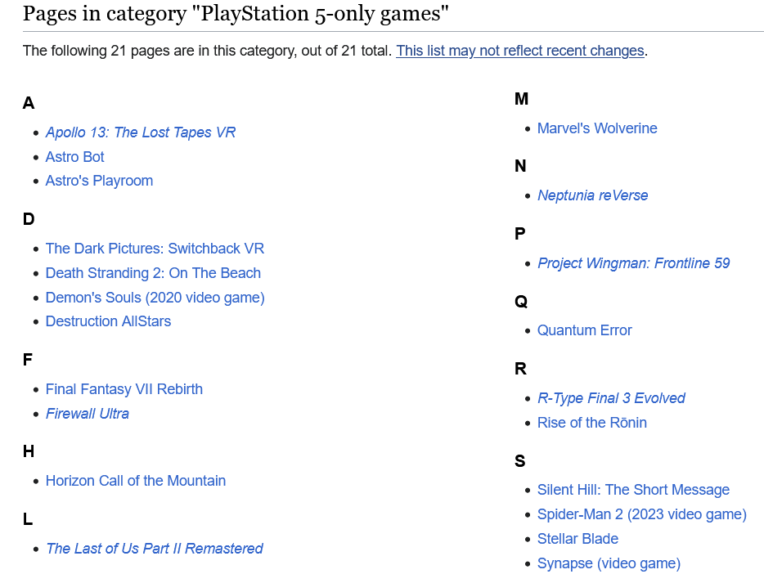
Task: Open Horizon Call of the Mountain
Action: click(x=136, y=481)
